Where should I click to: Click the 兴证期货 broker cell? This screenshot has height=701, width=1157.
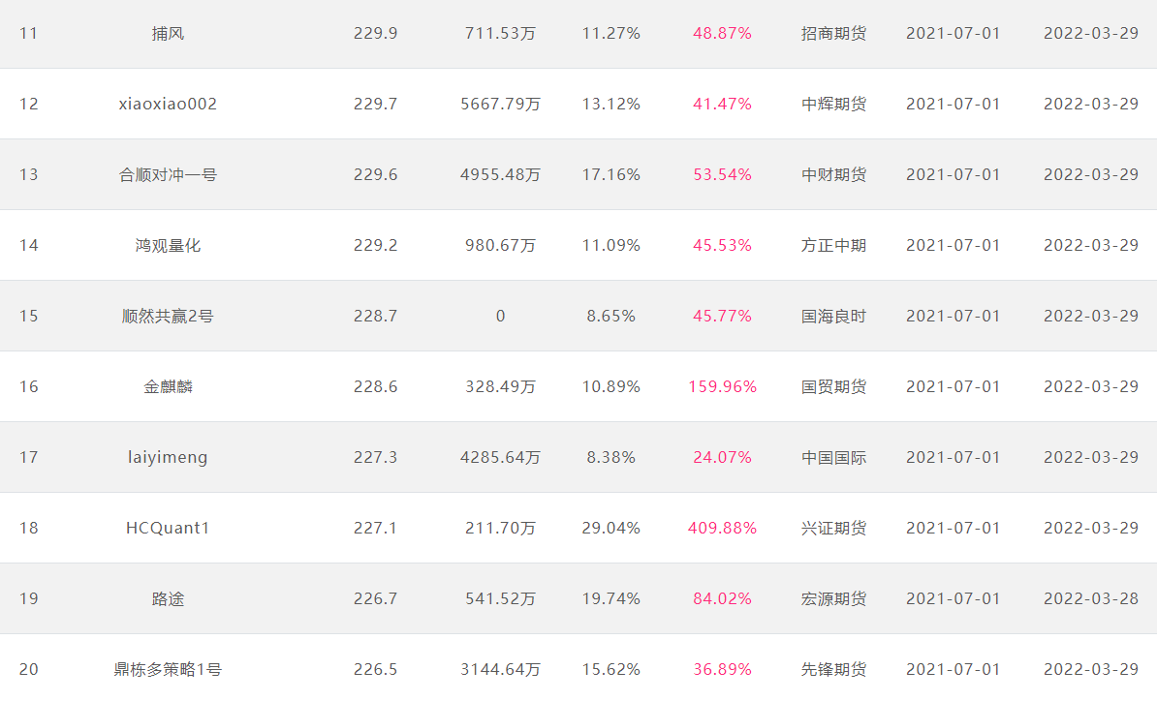[x=833, y=528]
